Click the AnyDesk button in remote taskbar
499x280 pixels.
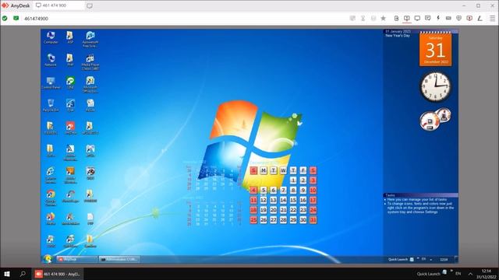click(77, 259)
